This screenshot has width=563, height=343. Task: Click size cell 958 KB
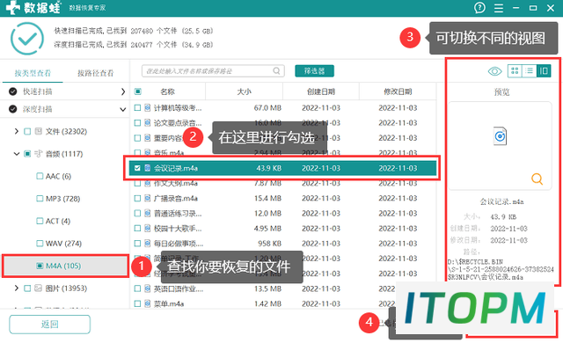coord(270,244)
